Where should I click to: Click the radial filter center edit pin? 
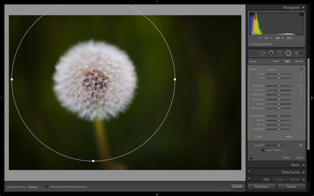[93, 79]
